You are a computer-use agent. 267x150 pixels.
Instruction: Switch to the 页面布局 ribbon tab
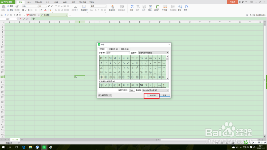click(x=38, y=2)
